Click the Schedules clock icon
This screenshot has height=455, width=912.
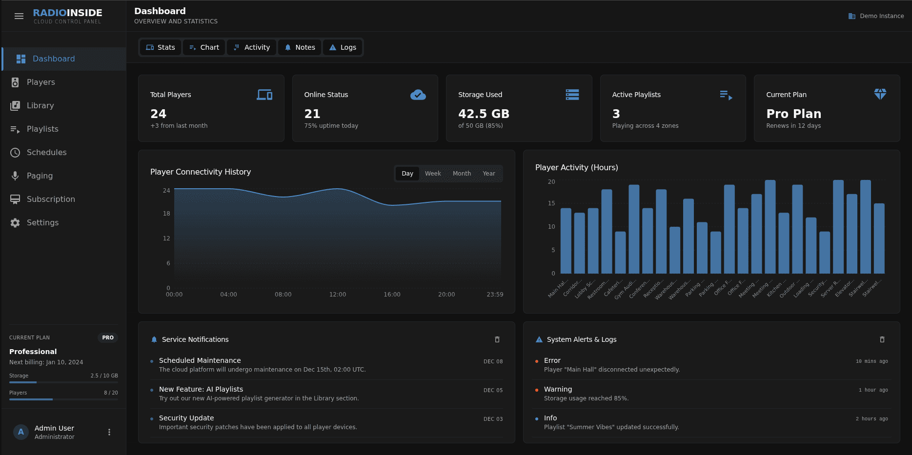15,152
